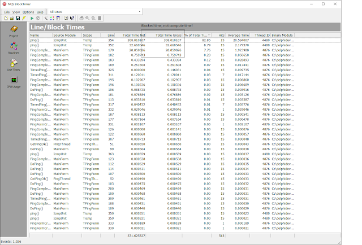
Task: Sort by Binary Module column header
Action: 282,35
